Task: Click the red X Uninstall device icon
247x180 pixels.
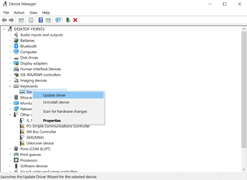Action: (x=75, y=20)
